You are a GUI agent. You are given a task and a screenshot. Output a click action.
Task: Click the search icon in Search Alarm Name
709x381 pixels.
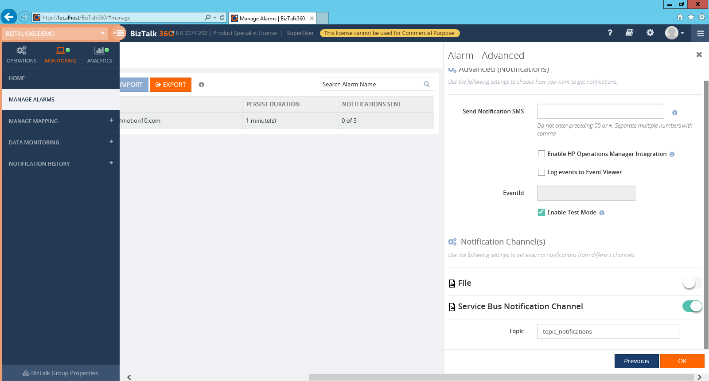[427, 84]
